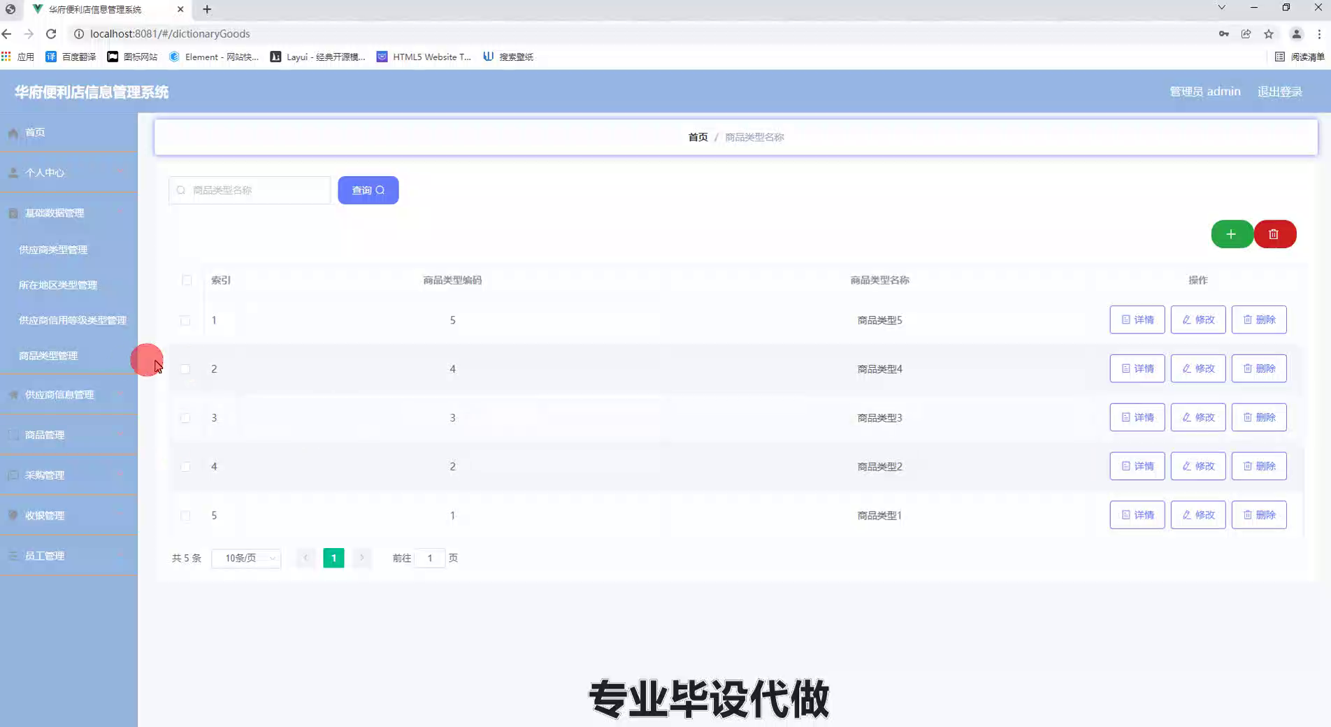Open Element bookmark in bookmarks bar
The height and width of the screenshot is (727, 1331).
tap(214, 57)
